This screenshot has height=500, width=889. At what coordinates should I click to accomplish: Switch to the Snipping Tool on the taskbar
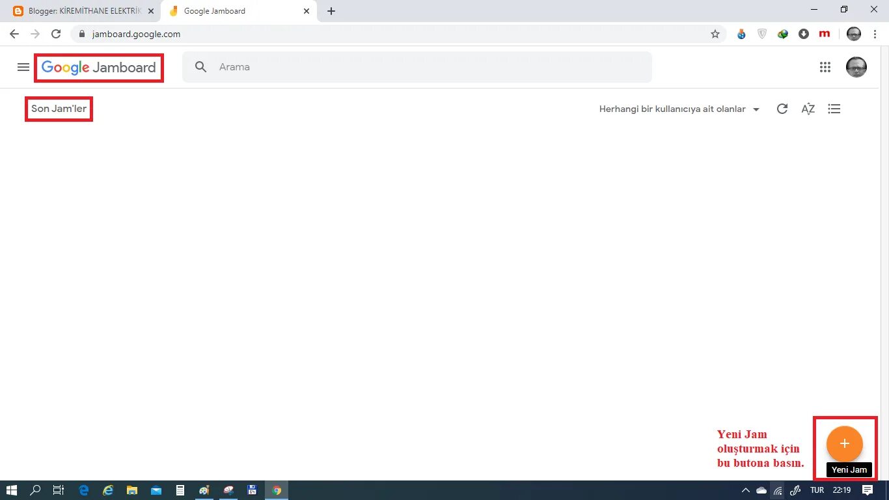228,490
